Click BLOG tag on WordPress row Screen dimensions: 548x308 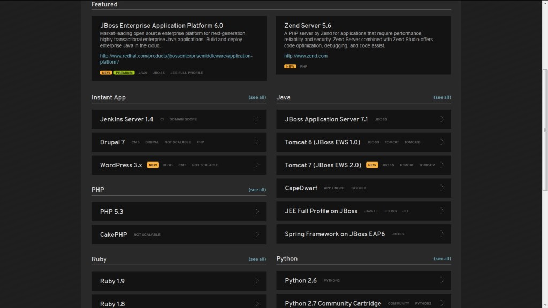pos(168,165)
